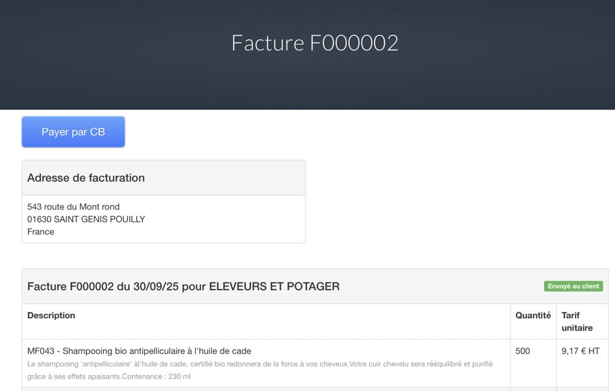Select the Description column header

(51, 315)
